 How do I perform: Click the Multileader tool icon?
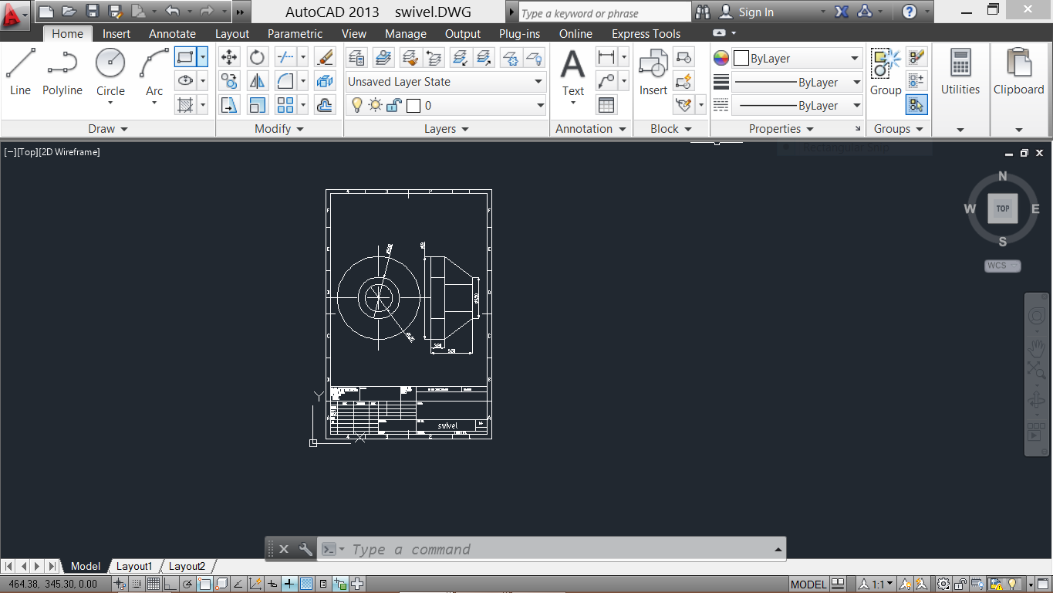click(x=606, y=81)
